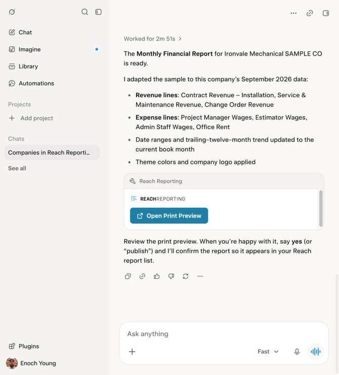Click the Expense lines bullet text
This screenshot has height=375, width=339.
point(221,122)
